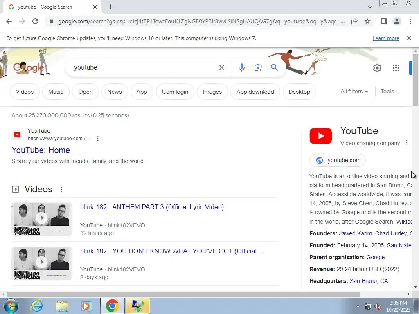Share this page using the share icon

point(354,21)
